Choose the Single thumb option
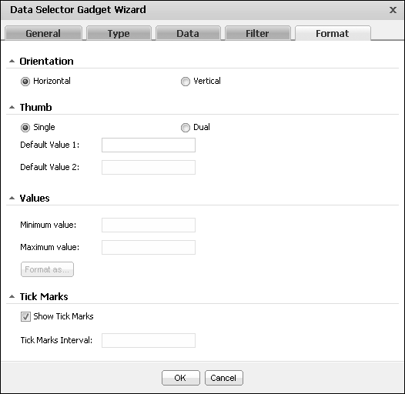 (25, 128)
